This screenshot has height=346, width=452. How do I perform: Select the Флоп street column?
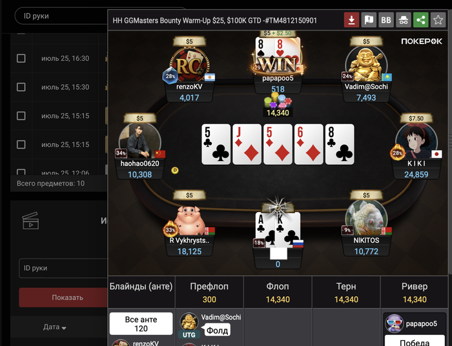(278, 292)
